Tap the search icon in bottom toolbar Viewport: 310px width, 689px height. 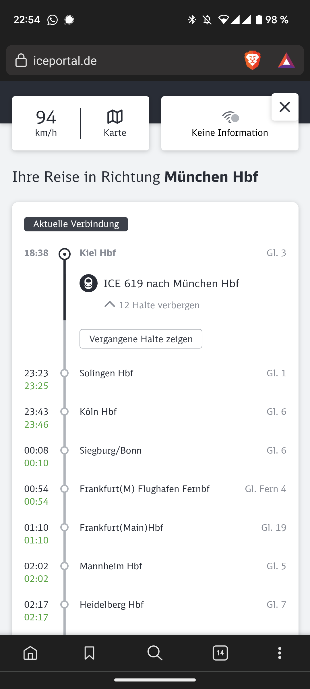[155, 653]
